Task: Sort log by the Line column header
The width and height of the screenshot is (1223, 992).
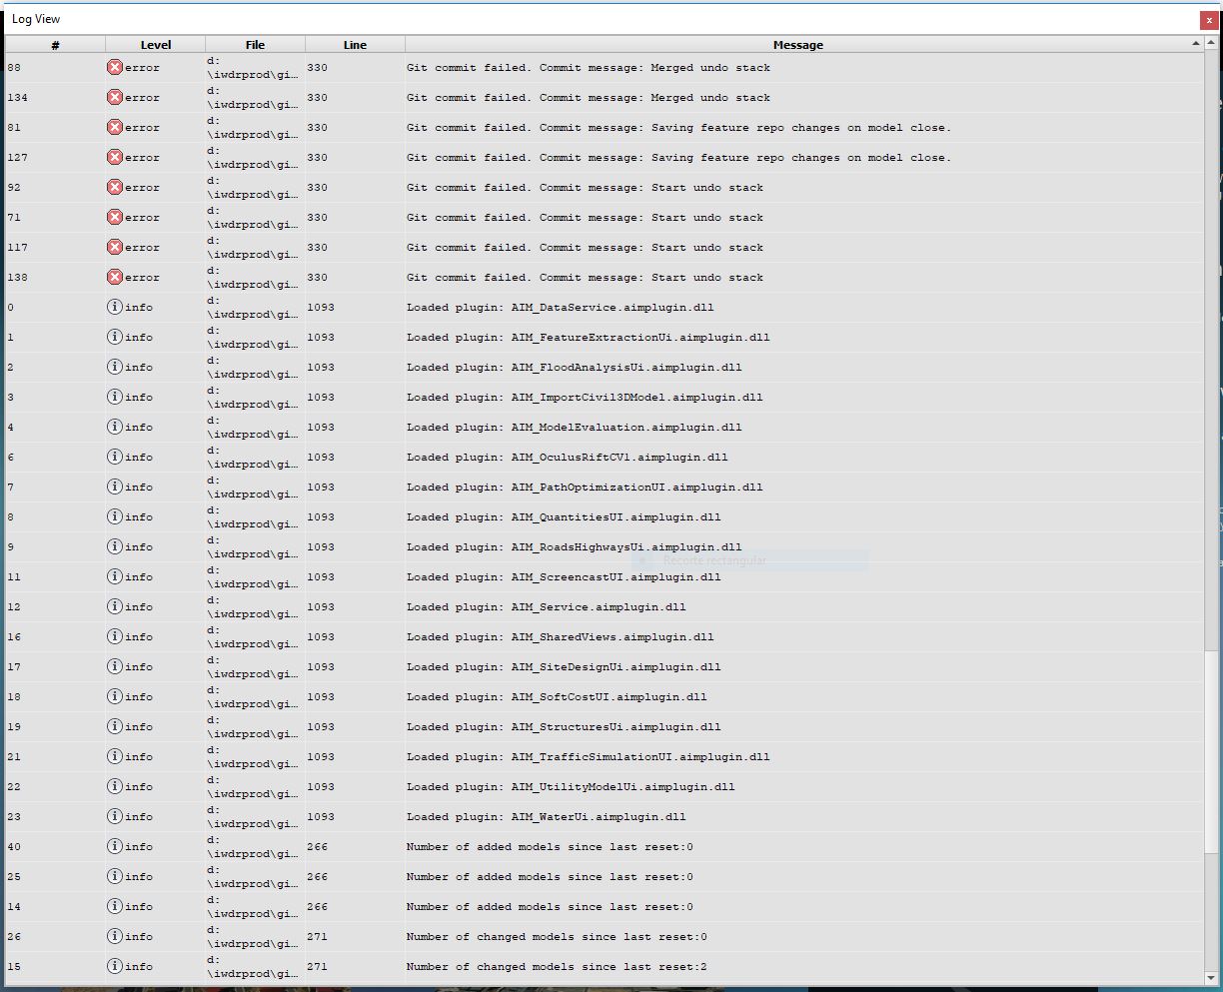Action: (x=355, y=44)
